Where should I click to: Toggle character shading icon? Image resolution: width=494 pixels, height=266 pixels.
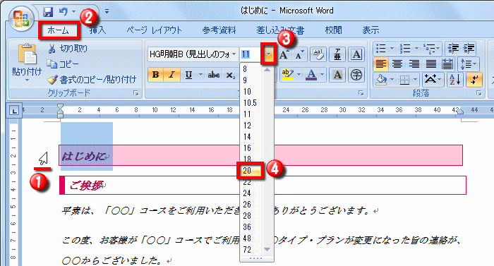(337, 75)
